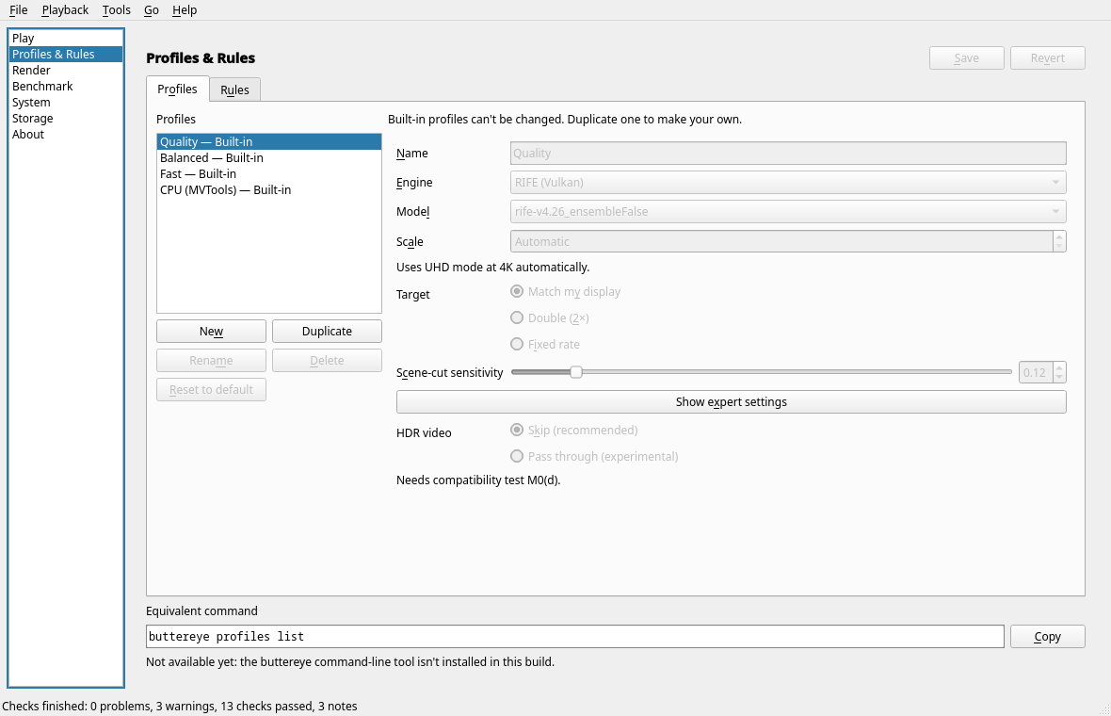Open the System page in the sidebar

tap(66, 102)
